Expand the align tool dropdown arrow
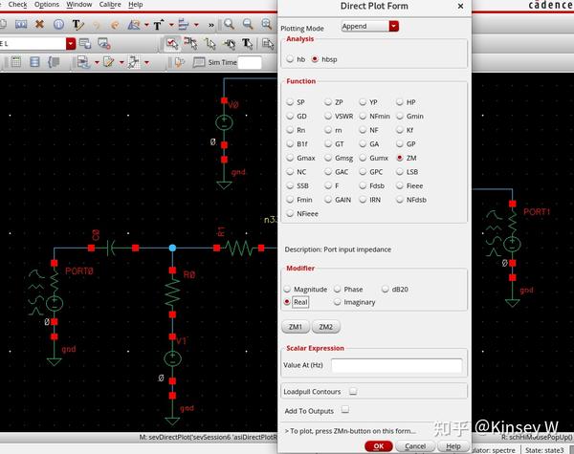The image size is (574, 454). pos(196,25)
